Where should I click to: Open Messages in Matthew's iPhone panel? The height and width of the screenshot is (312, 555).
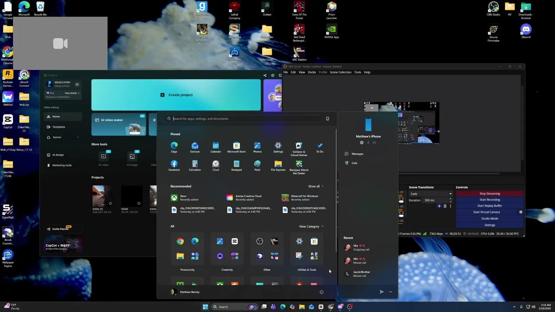354,154
